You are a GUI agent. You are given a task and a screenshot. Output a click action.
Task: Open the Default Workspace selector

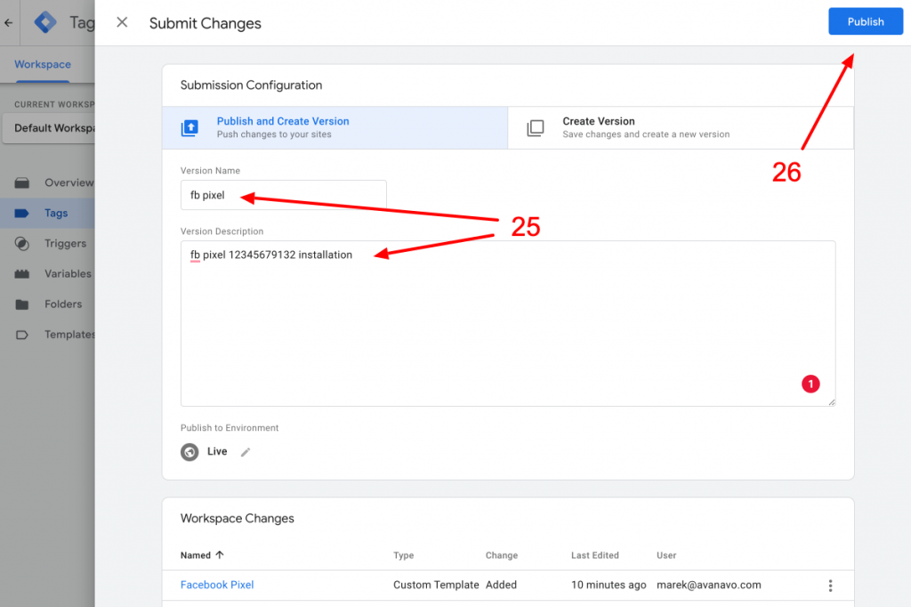(50, 128)
